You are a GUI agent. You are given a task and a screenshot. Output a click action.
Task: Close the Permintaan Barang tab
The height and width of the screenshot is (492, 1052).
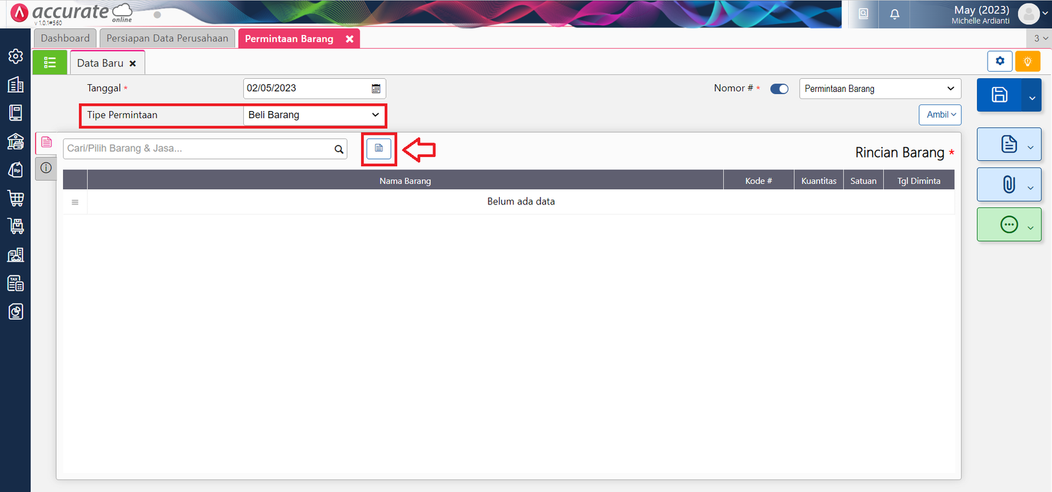click(x=350, y=39)
